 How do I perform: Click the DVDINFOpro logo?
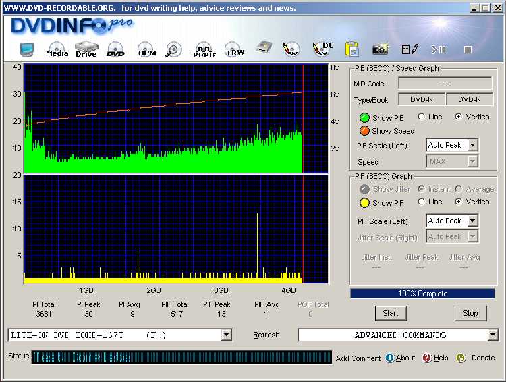(x=72, y=26)
